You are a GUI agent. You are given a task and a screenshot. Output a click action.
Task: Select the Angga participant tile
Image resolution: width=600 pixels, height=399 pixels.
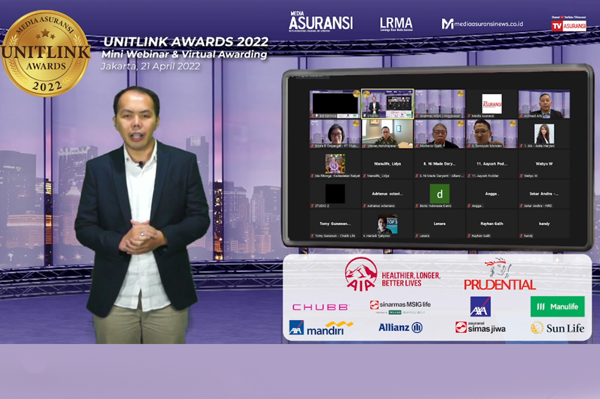(492, 194)
